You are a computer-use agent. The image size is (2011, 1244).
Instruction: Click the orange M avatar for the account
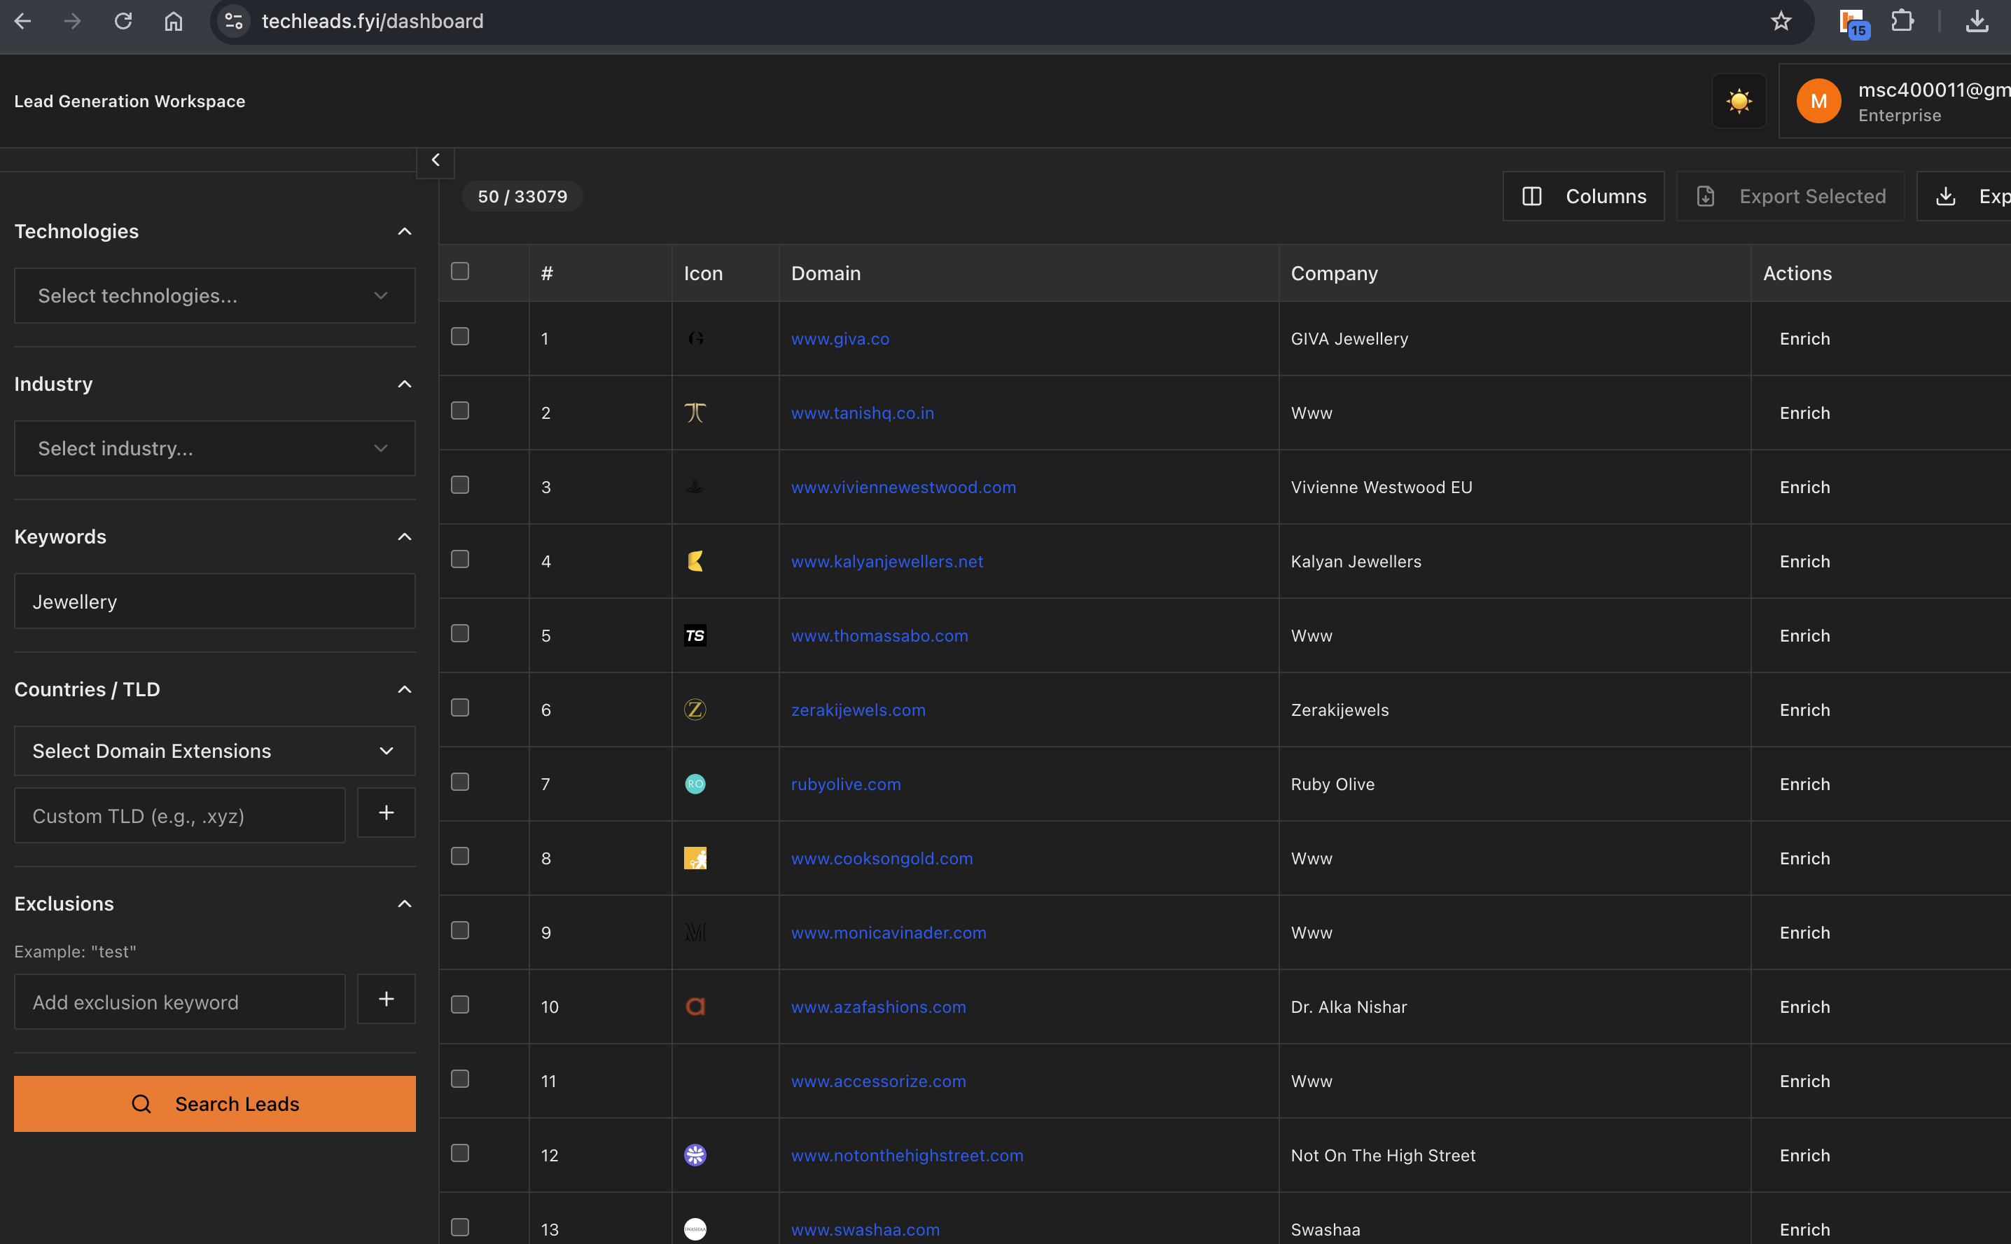[1818, 100]
